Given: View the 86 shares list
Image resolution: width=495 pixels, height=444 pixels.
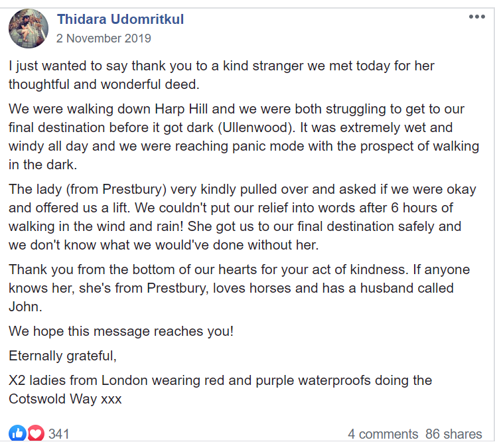Looking at the screenshot, I should pyautogui.click(x=454, y=434).
